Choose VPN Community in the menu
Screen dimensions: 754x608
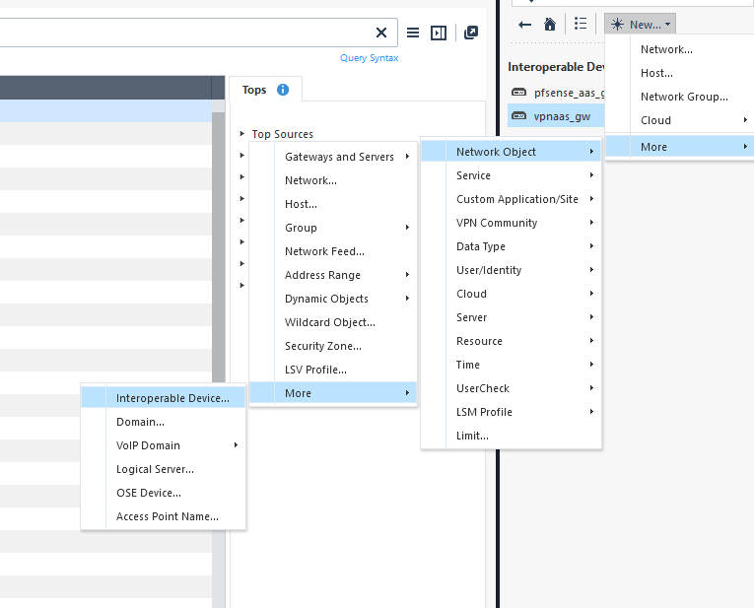(x=497, y=223)
